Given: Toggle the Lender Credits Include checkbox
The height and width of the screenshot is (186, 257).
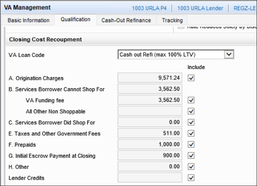Looking at the screenshot, I should (191, 178).
